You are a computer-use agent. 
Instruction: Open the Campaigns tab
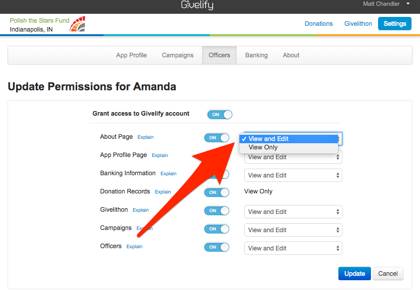[x=177, y=55]
